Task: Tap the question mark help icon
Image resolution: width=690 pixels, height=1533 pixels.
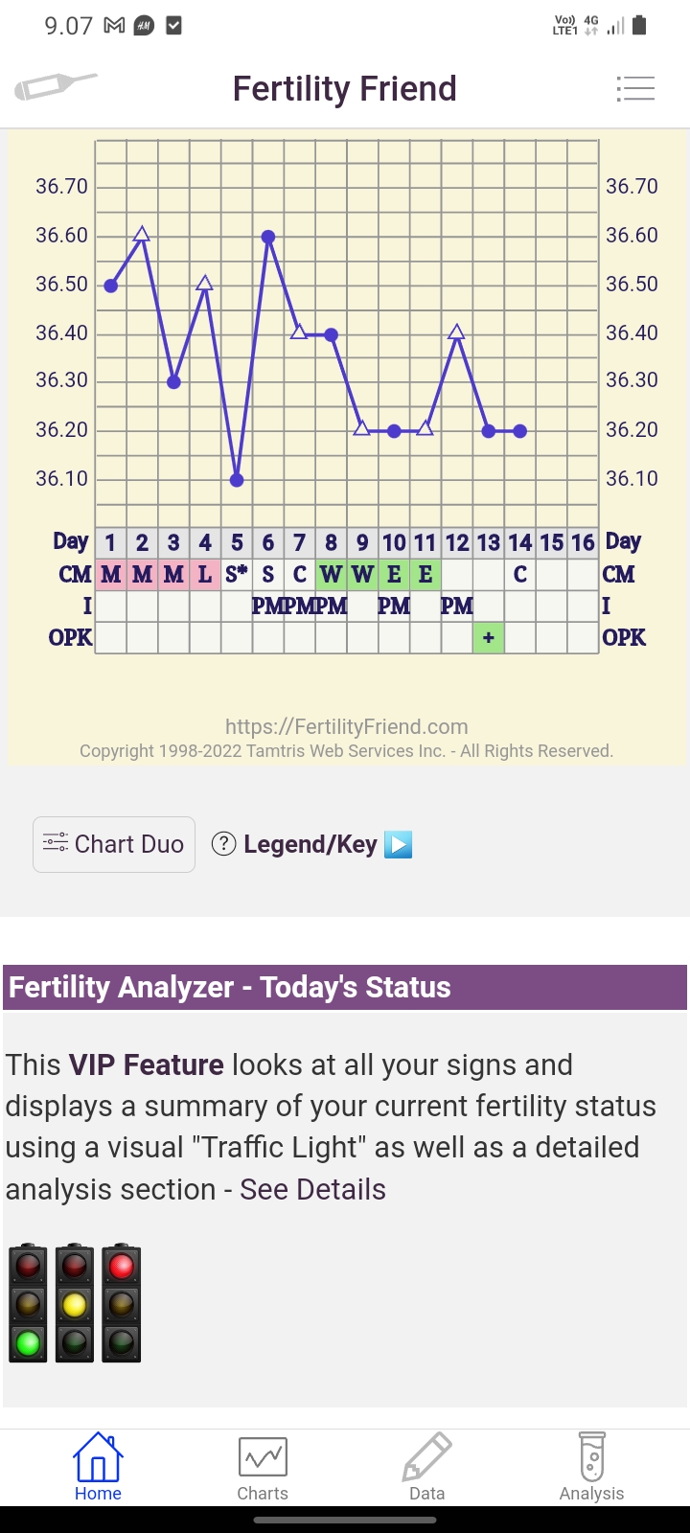Action: (x=223, y=844)
